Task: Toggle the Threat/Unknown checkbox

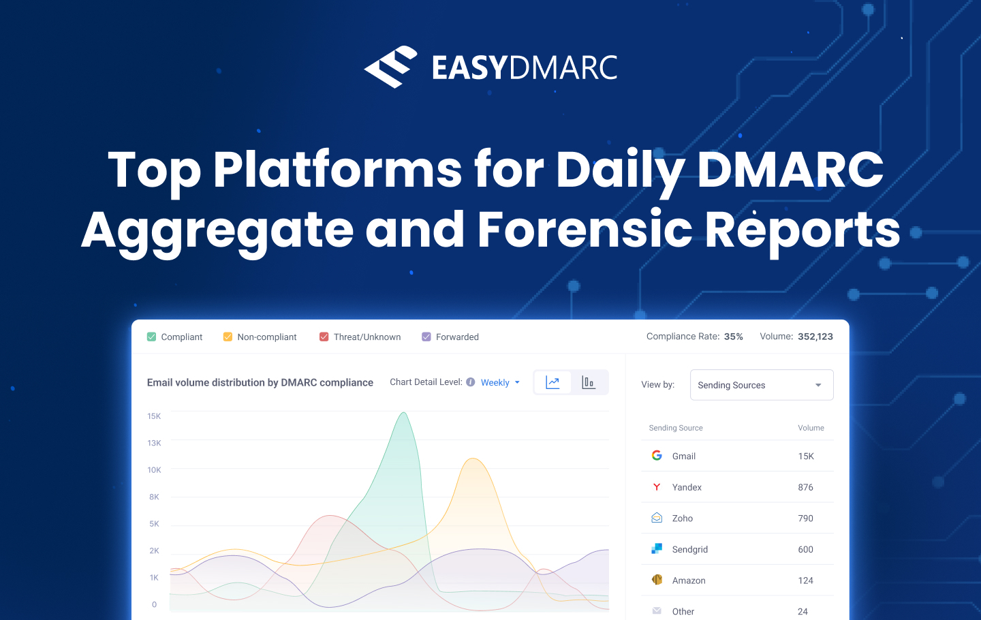Action: point(324,337)
